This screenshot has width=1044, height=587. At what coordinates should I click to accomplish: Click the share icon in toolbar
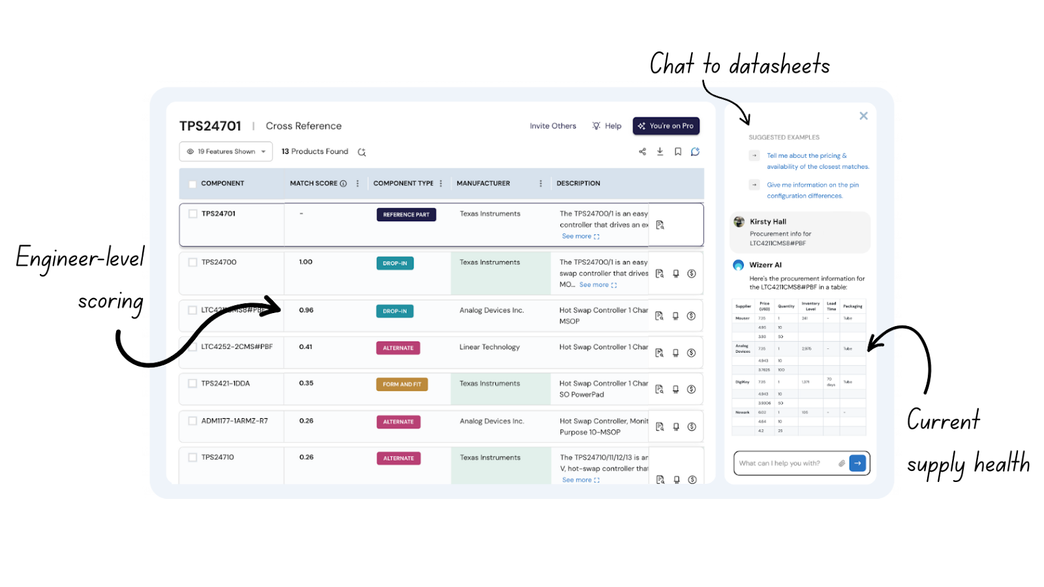coord(642,151)
